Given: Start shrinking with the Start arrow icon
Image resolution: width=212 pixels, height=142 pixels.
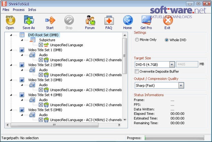Looking at the screenshot, I should [x=50, y=20].
